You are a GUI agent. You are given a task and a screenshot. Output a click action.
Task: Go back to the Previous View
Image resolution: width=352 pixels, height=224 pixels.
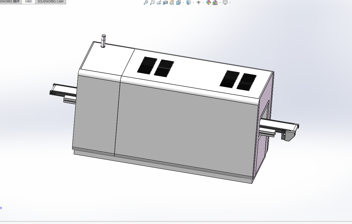(x=159, y=3)
